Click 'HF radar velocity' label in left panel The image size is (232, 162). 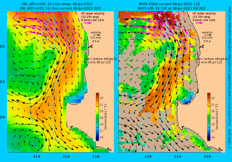coord(93,13)
